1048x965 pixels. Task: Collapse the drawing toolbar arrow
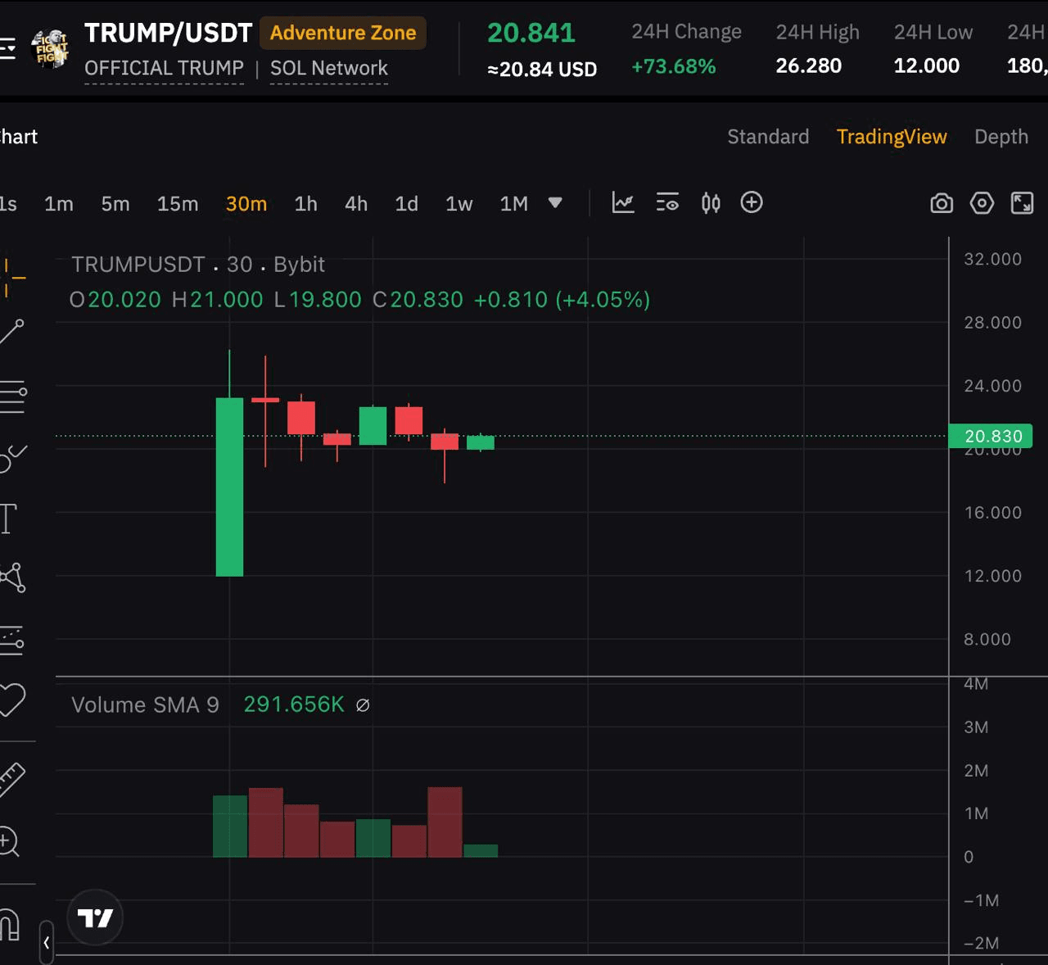tap(46, 943)
